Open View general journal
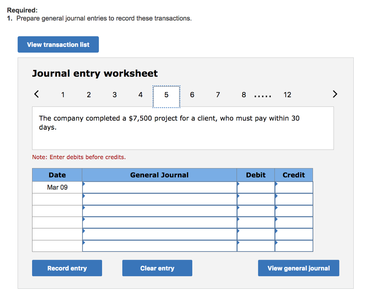Screen dimensions: 373x299 299,268
